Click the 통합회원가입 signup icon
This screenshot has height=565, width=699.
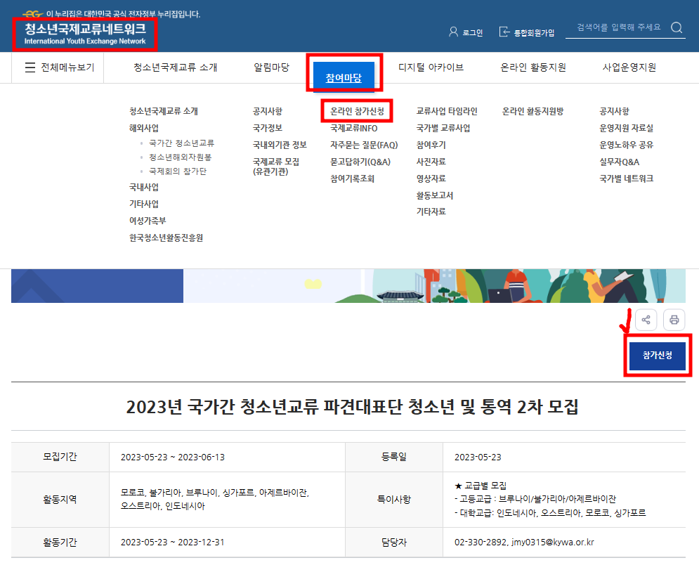(504, 32)
